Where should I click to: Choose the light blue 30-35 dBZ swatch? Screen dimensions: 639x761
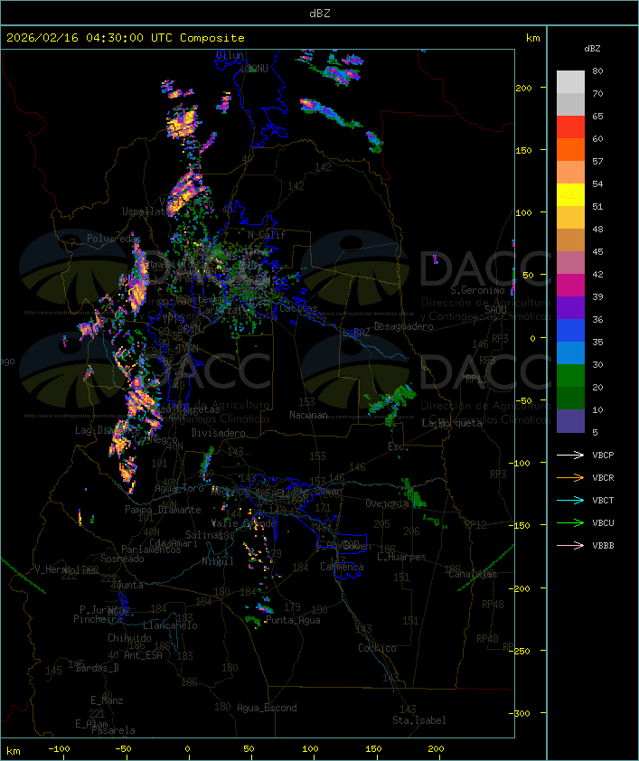coord(570,352)
